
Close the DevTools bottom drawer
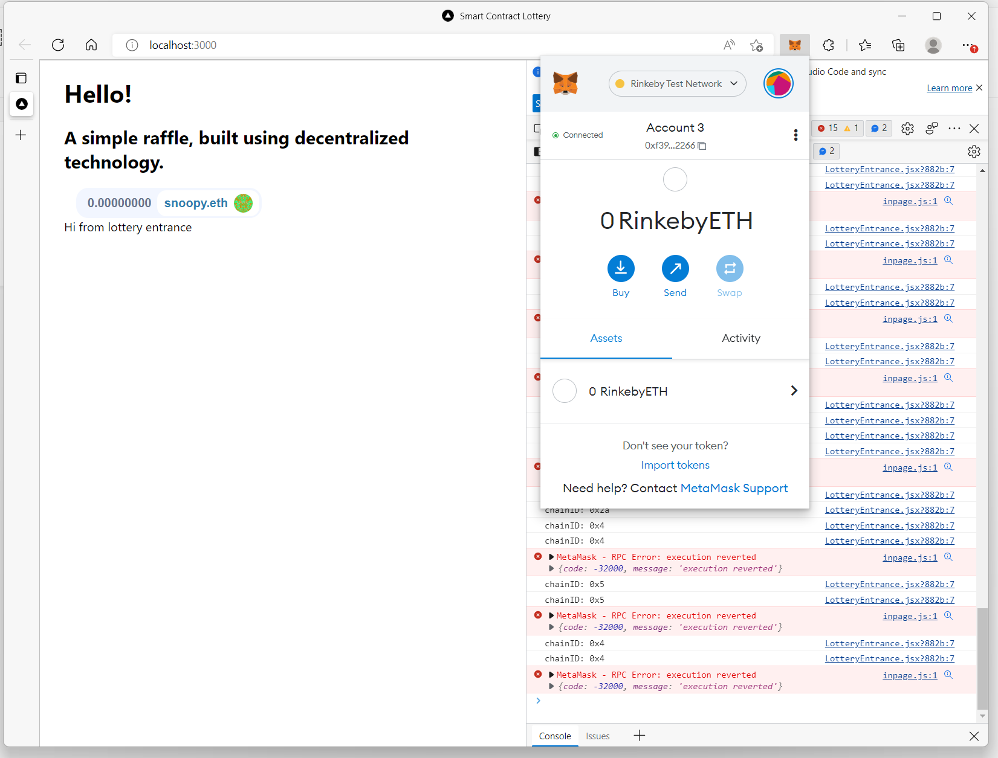(x=974, y=736)
